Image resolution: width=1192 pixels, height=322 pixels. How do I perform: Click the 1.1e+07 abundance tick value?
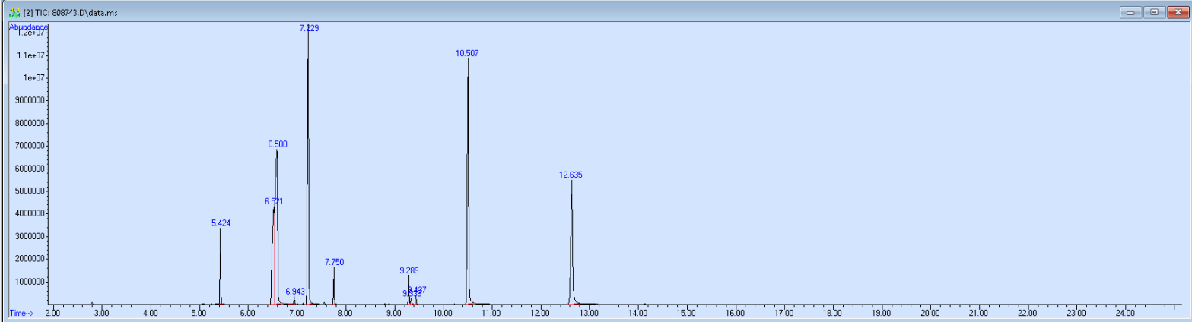(33, 55)
